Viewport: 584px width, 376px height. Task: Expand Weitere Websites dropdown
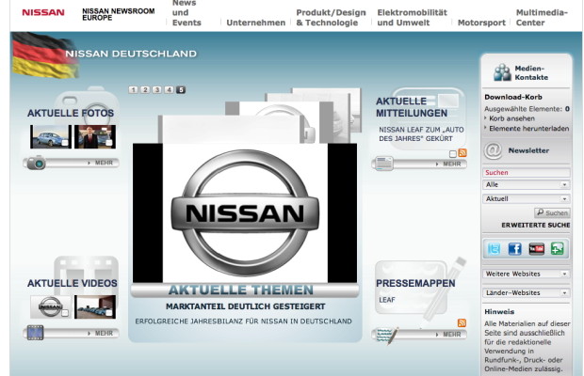click(527, 274)
